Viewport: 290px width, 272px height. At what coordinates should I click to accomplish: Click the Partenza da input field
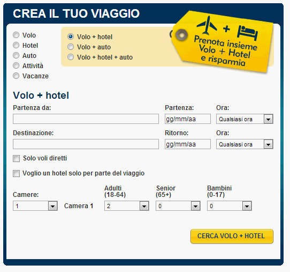pos(86,119)
